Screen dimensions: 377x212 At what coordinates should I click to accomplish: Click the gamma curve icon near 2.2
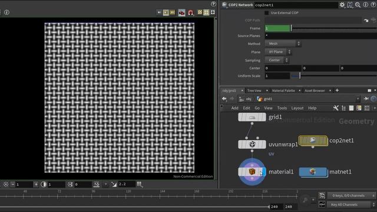[x=114, y=184]
